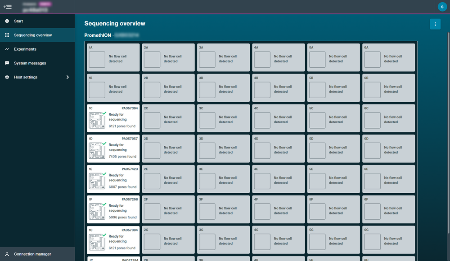450x261 pixels.
Task: Collapse the sidebar with the menu arrow icon
Action: (8, 7)
